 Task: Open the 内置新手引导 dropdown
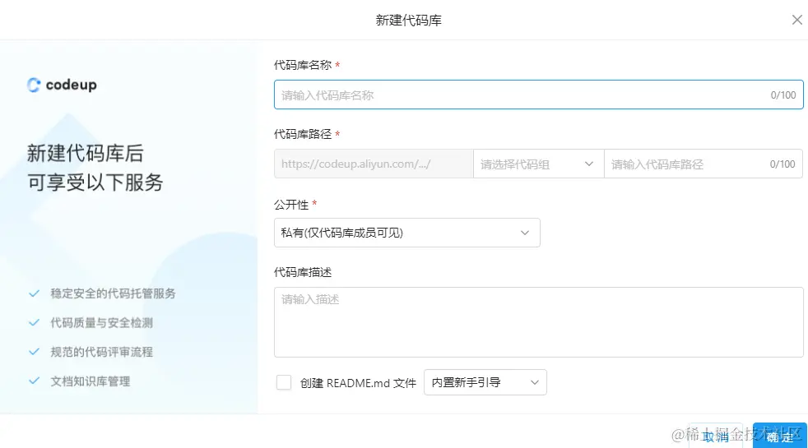click(485, 382)
